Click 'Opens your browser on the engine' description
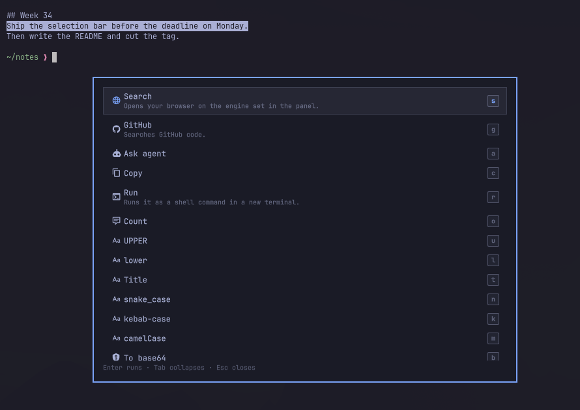 221,106
